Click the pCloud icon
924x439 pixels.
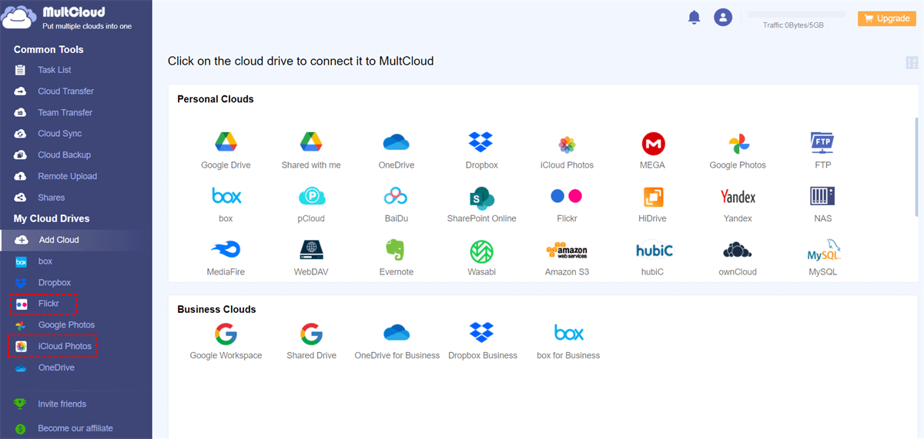tap(311, 196)
